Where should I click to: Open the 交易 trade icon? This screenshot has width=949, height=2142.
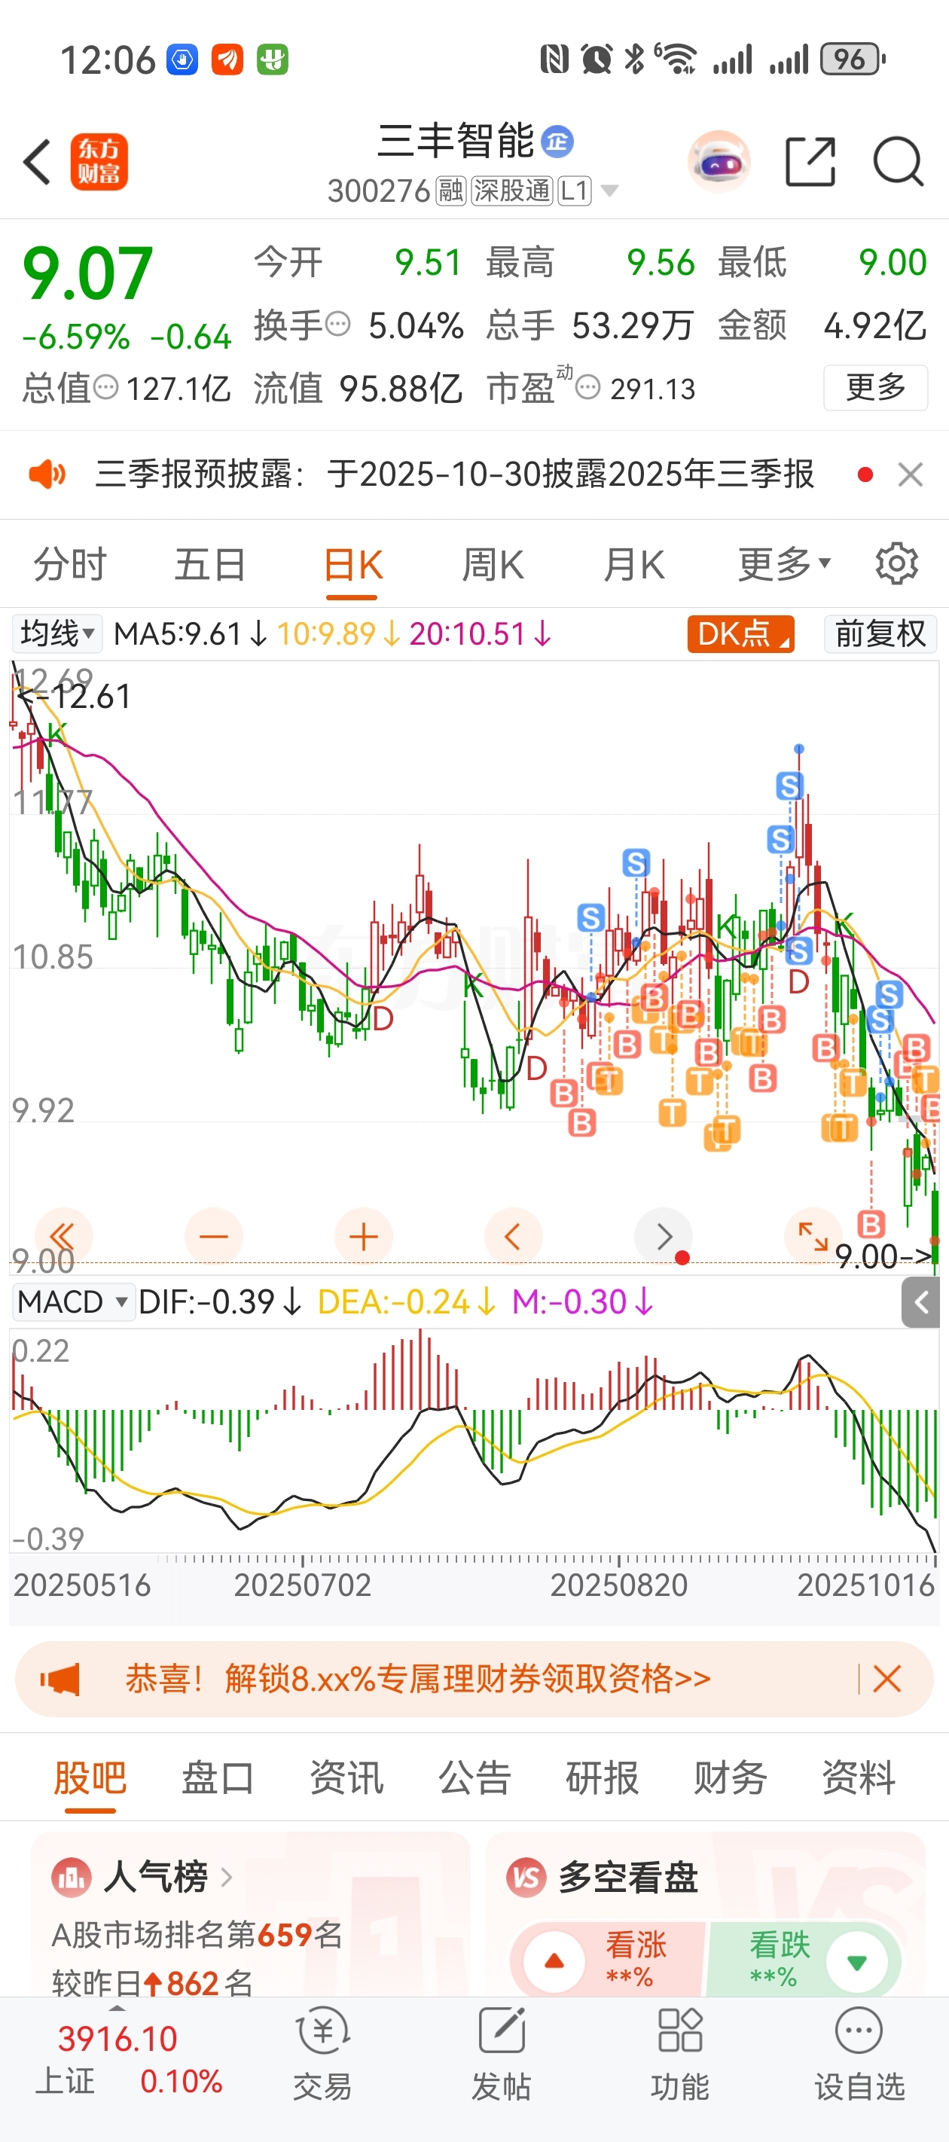click(x=322, y=2052)
